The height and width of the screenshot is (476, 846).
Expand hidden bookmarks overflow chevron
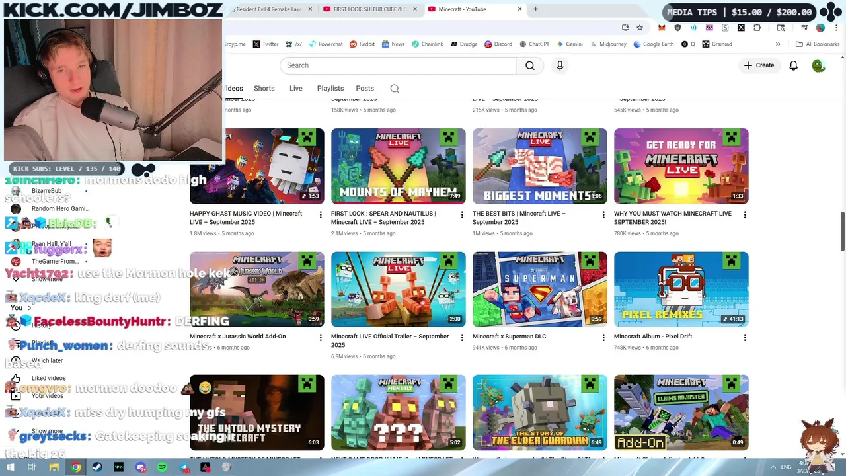(778, 44)
